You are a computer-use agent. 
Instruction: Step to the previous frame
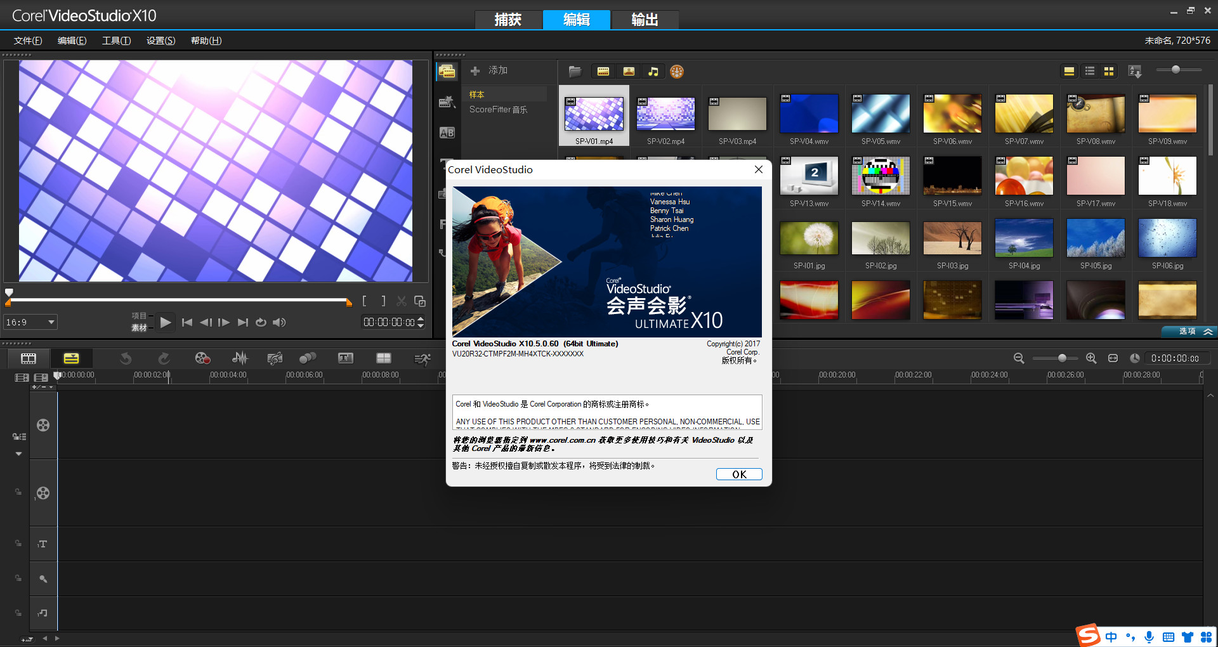point(206,322)
